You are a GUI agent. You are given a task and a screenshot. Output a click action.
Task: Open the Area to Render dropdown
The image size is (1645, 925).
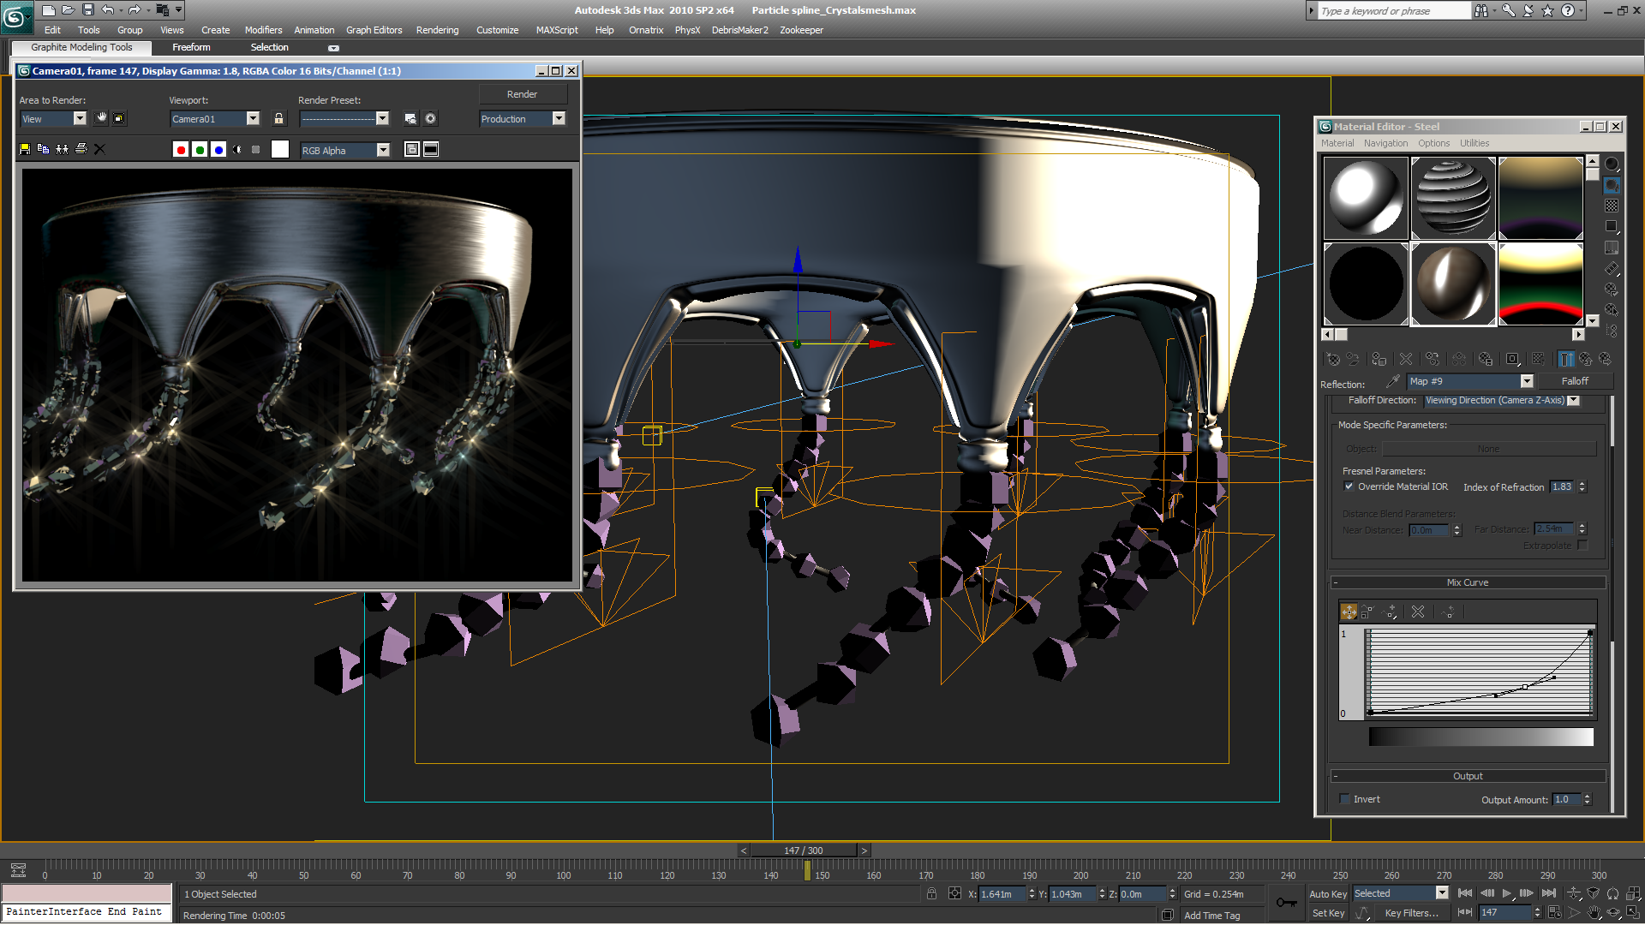(80, 119)
